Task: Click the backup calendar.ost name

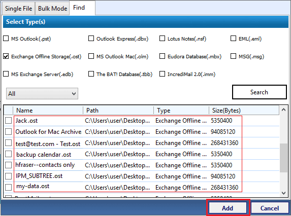Action: 44,155
